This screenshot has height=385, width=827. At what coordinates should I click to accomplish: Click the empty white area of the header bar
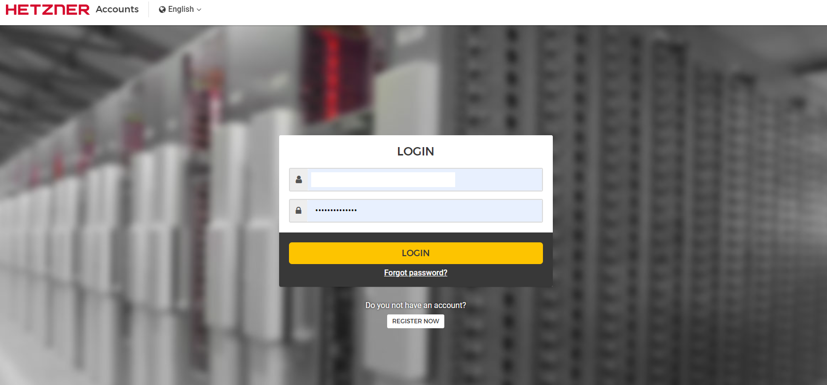pos(493,12)
